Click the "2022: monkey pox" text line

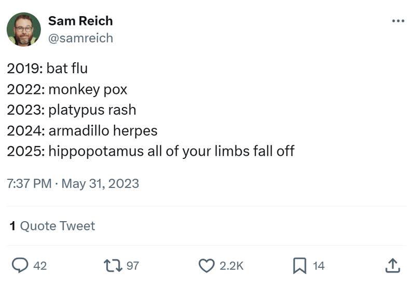pos(67,89)
